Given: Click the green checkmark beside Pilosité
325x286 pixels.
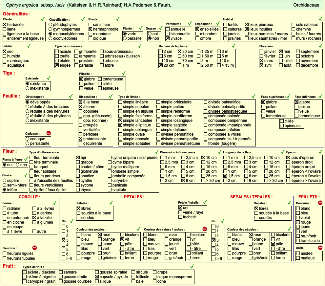Looking at the screenshot, I should click(x=124, y=73).
